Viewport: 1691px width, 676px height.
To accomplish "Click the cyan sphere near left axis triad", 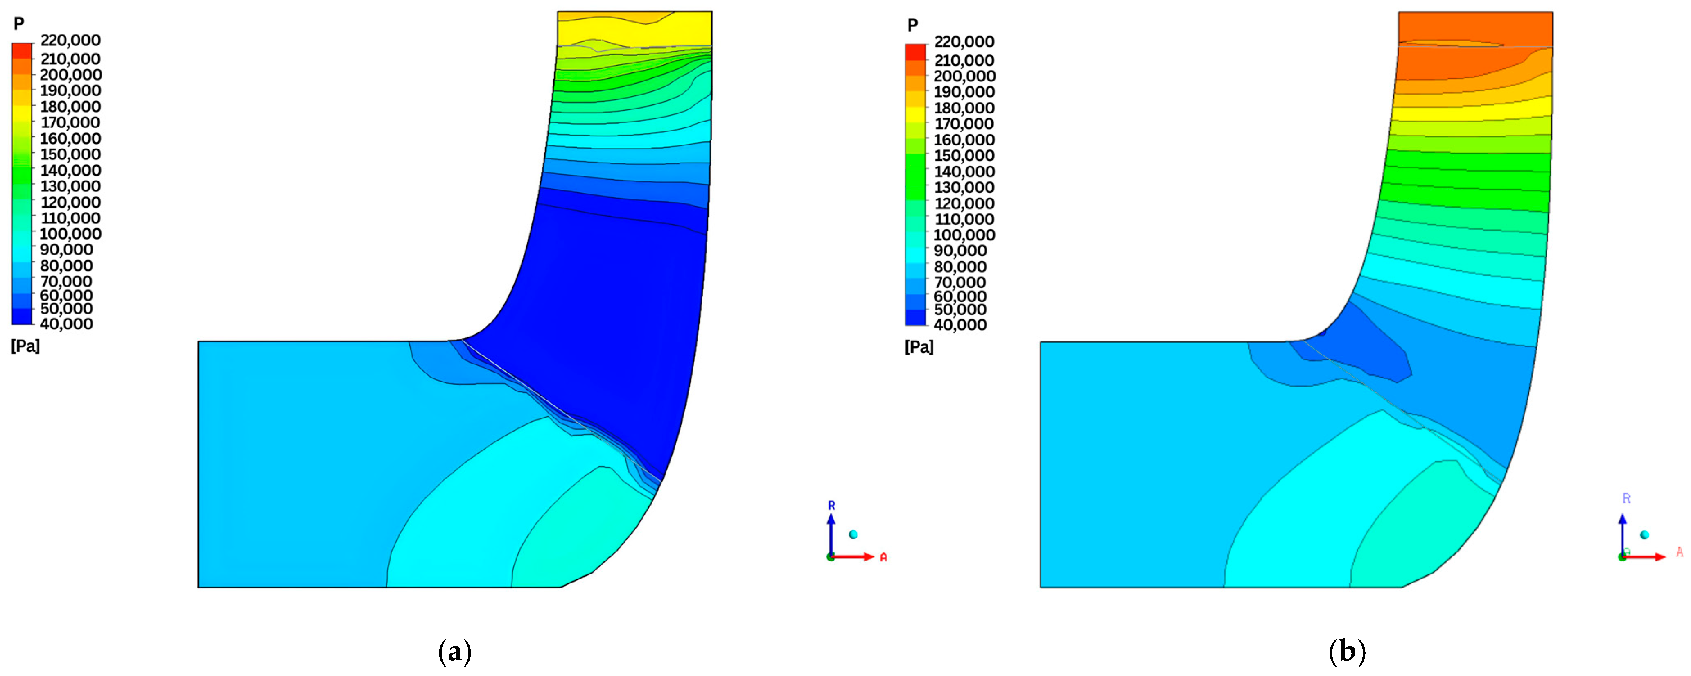I will point(853,534).
